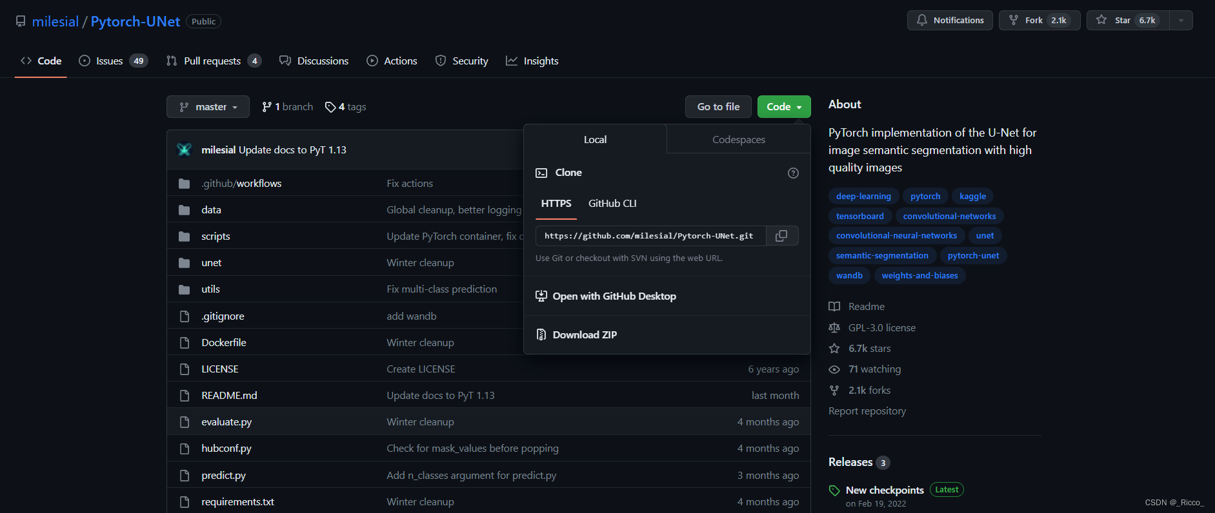
Task: Select the Local tab in clone popup
Action: [595, 140]
